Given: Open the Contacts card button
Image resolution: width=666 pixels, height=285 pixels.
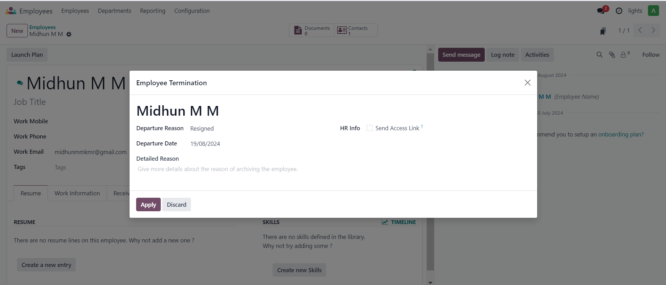Looking at the screenshot, I should tap(356, 30).
